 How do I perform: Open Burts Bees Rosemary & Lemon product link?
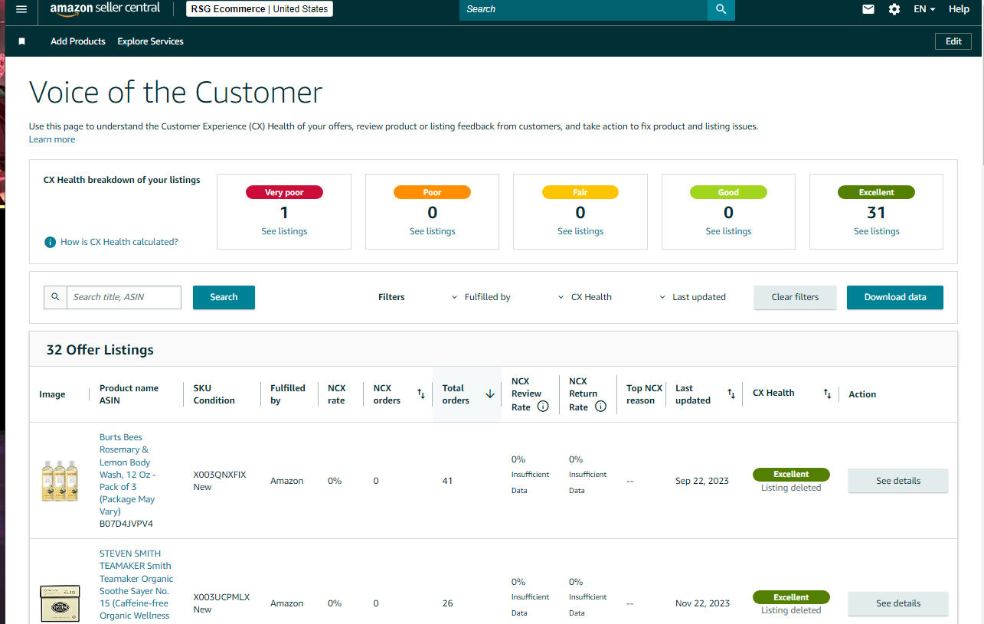coord(127,475)
